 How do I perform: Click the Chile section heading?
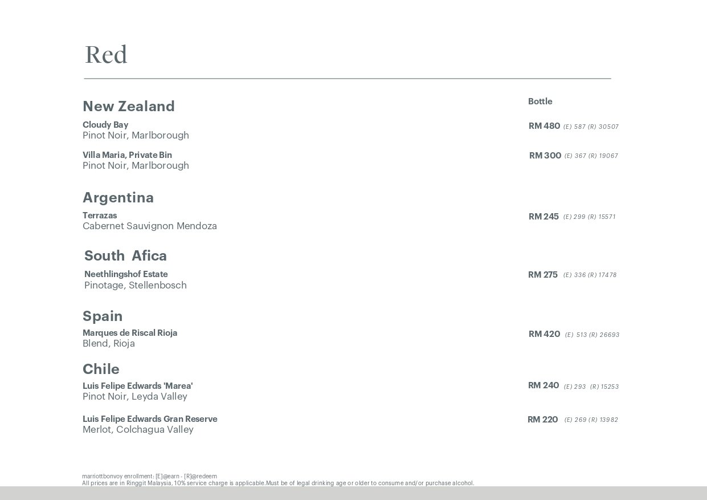coord(101,369)
